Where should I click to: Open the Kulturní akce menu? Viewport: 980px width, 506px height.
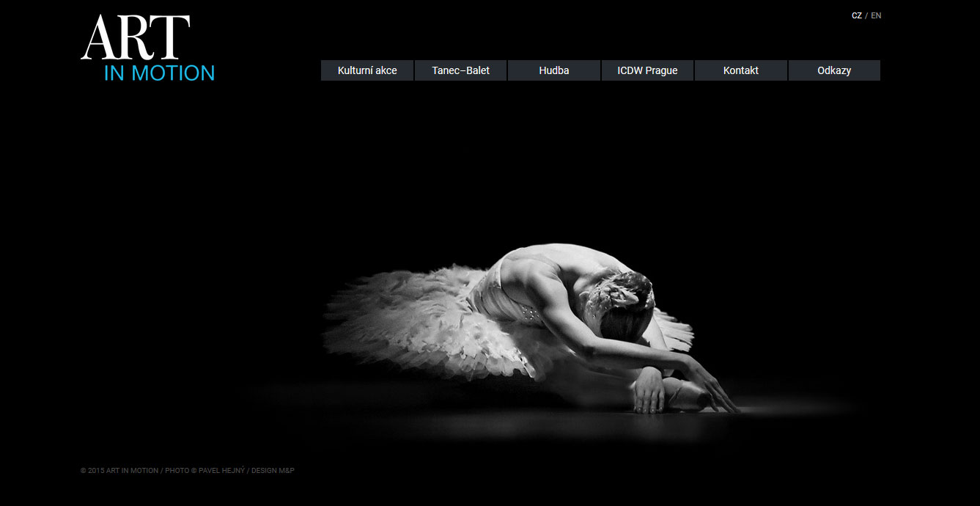click(x=367, y=70)
